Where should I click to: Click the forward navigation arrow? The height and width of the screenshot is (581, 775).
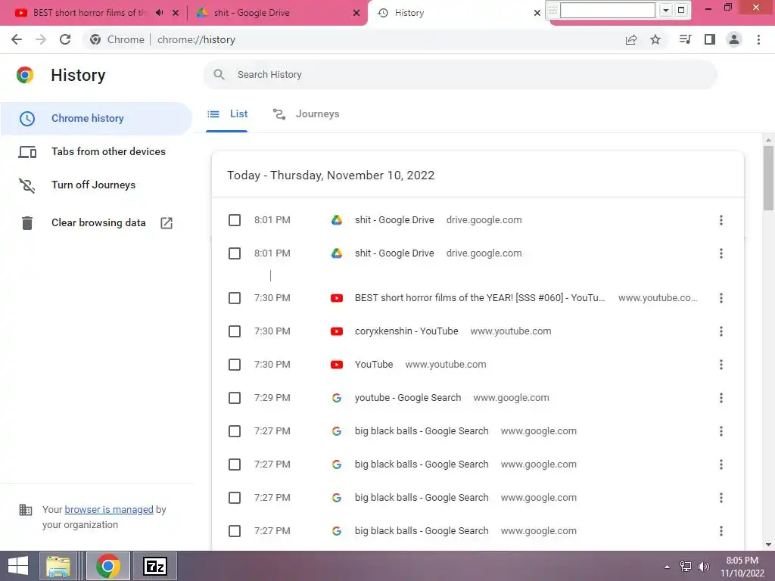tap(41, 39)
